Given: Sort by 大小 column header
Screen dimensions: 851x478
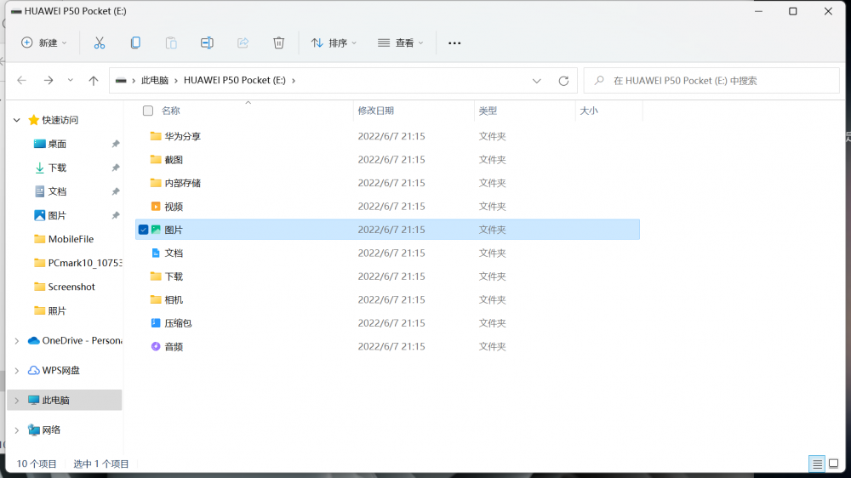Looking at the screenshot, I should tap(588, 111).
